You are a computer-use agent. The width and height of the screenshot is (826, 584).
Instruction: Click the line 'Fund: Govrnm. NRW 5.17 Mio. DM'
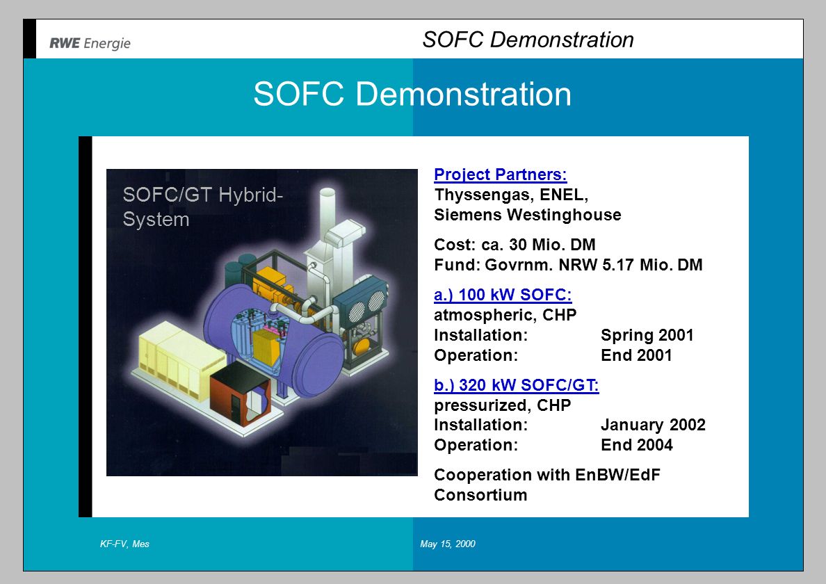pyautogui.click(x=568, y=264)
